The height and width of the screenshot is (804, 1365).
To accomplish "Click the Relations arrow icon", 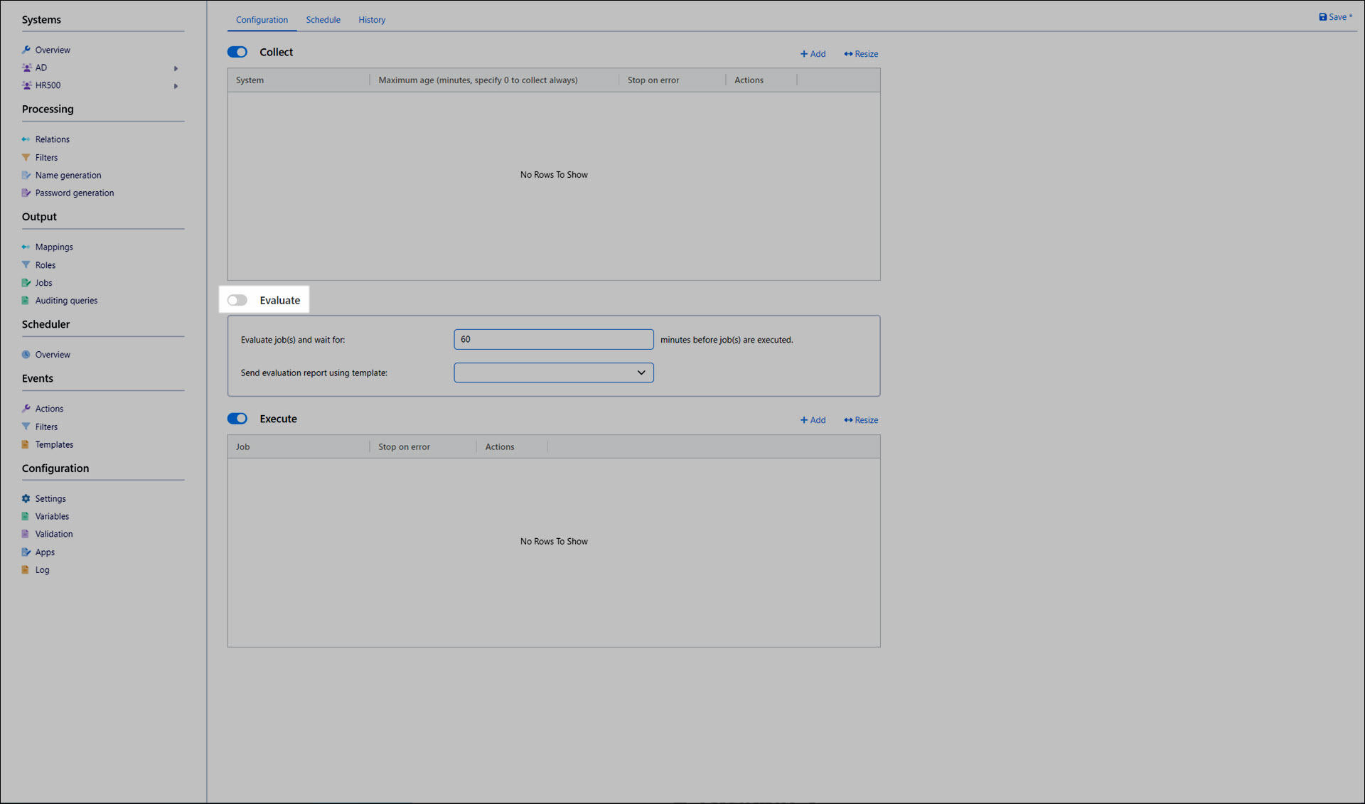I will [x=26, y=139].
